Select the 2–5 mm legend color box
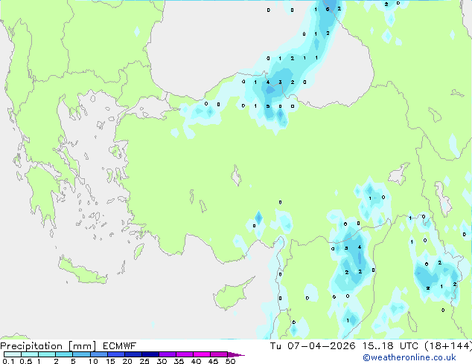 coord(64,354)
